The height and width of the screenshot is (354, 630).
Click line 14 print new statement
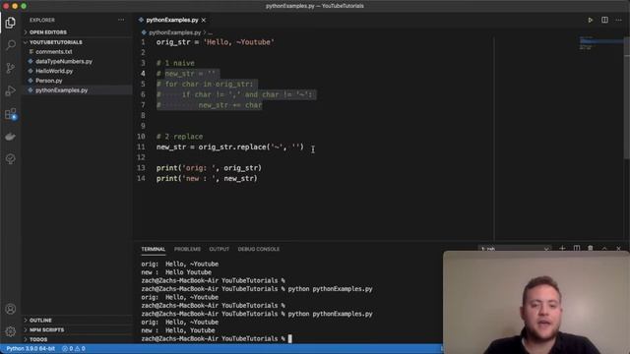pos(207,178)
